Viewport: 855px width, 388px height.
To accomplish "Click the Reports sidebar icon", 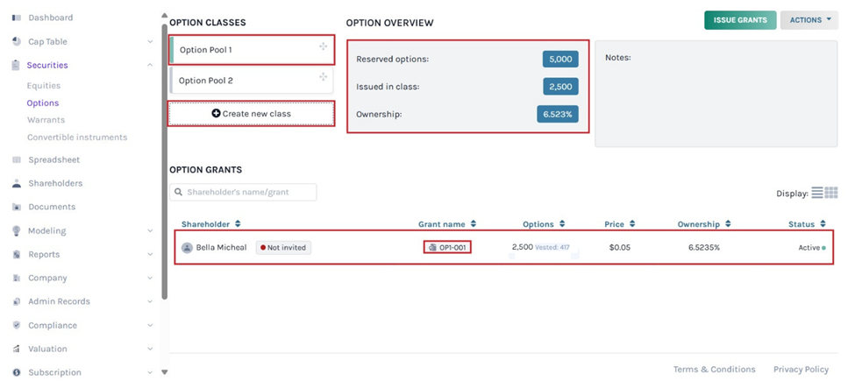I will coord(17,255).
